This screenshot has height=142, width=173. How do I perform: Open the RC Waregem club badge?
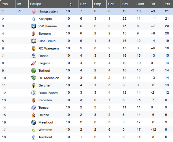point(34,48)
